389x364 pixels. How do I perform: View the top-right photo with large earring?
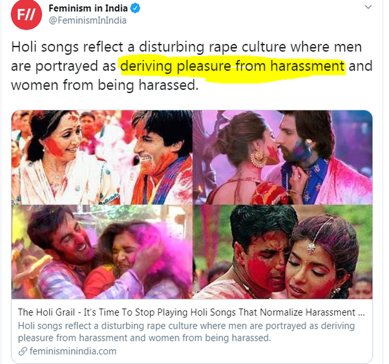282,157
